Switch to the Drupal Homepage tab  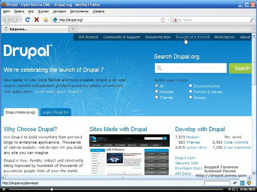(x=21, y=112)
